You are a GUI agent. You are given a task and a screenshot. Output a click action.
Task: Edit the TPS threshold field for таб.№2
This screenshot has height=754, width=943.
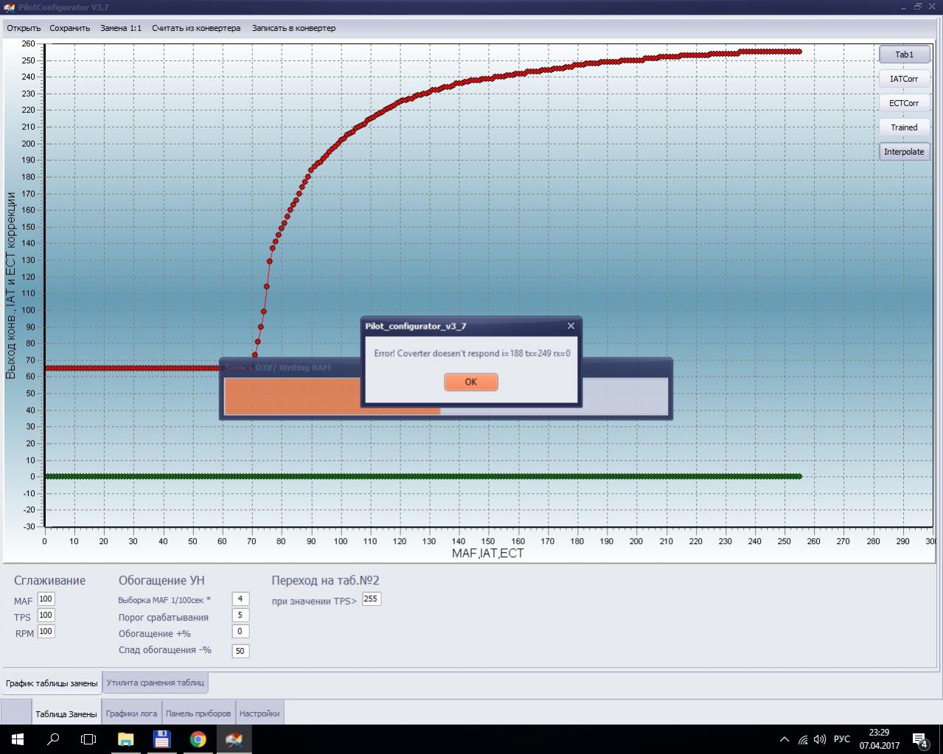(x=371, y=599)
